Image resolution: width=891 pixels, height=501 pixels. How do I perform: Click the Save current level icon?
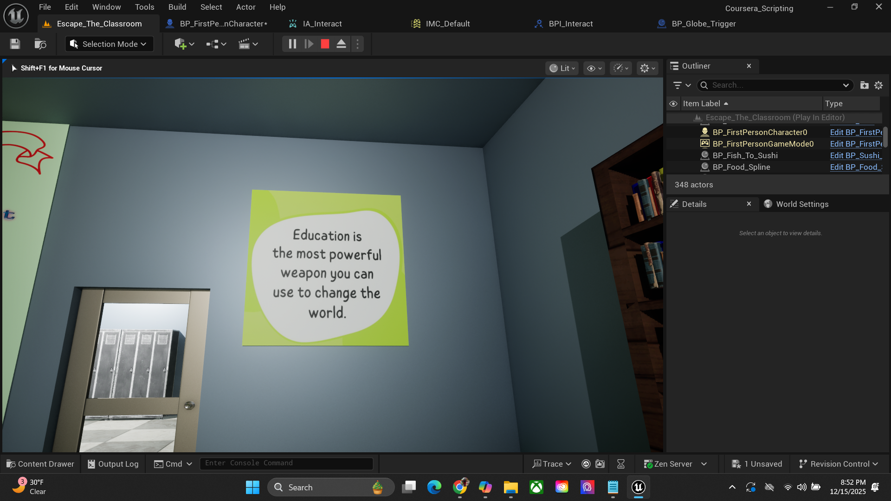(15, 44)
